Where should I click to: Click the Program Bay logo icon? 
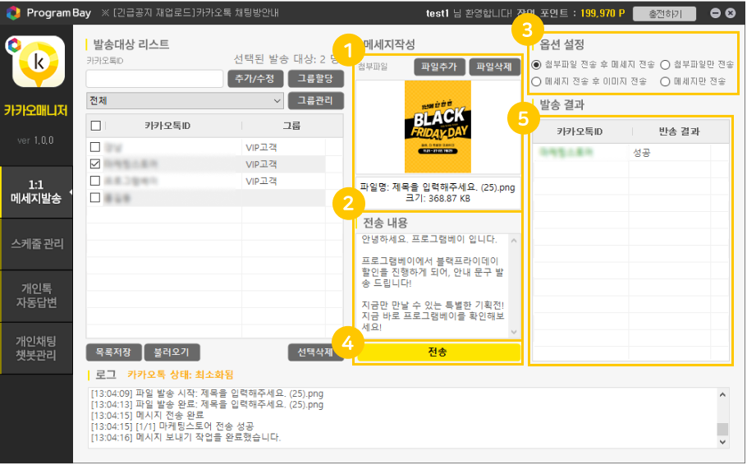[x=12, y=13]
